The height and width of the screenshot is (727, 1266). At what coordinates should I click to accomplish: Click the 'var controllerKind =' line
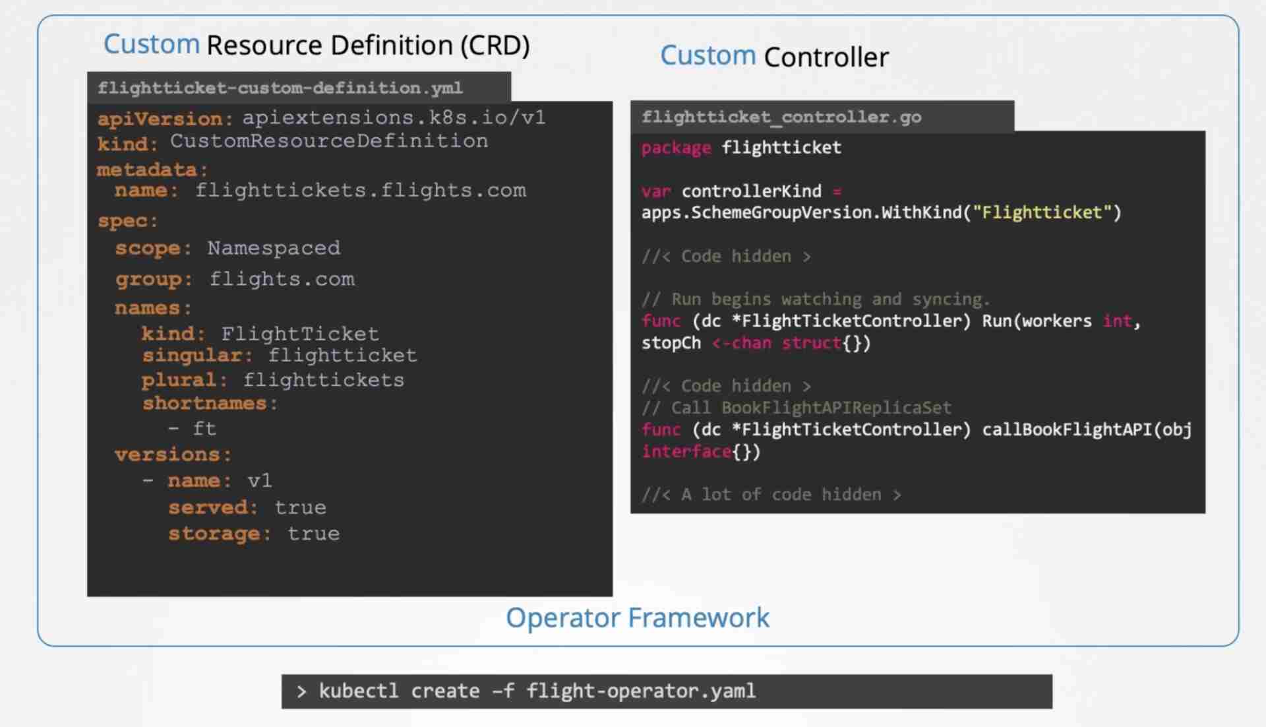tap(741, 191)
